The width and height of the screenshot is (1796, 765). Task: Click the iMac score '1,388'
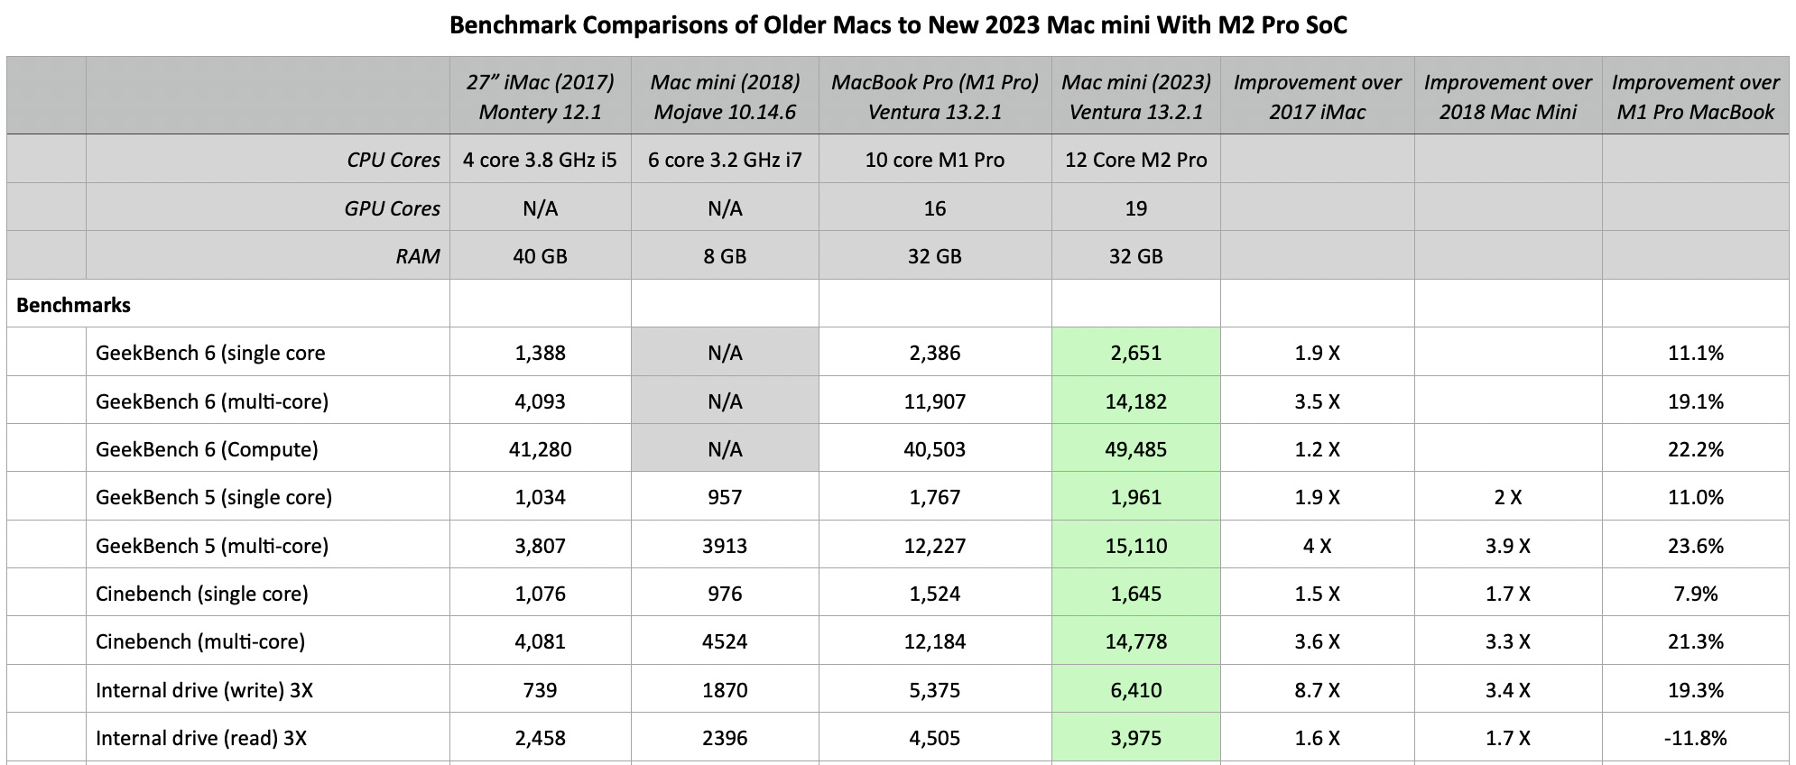click(x=541, y=353)
